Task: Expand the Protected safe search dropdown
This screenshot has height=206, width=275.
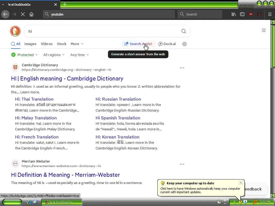Action: pyautogui.click(x=24, y=55)
